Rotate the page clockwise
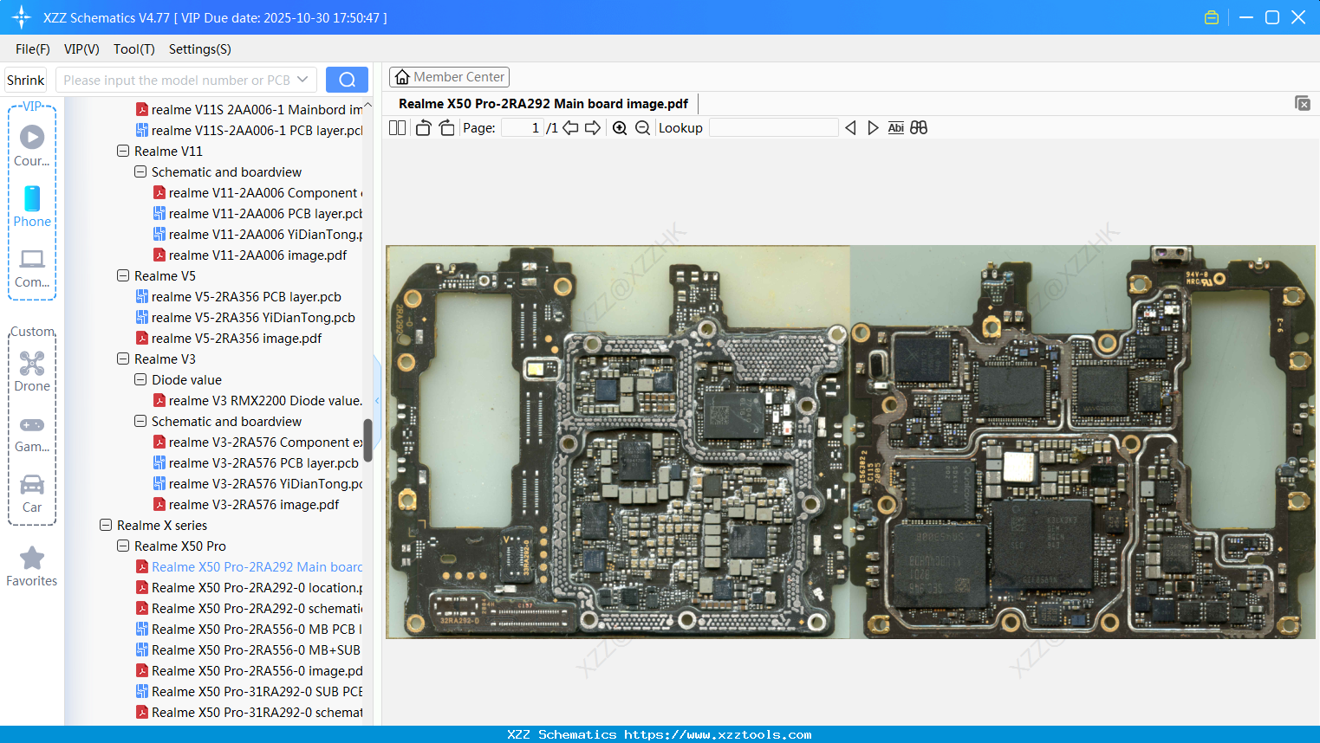Viewport: 1320px width, 743px height. coord(446,128)
